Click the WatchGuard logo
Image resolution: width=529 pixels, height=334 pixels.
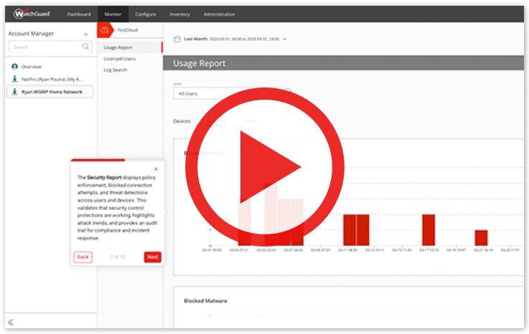(x=32, y=14)
